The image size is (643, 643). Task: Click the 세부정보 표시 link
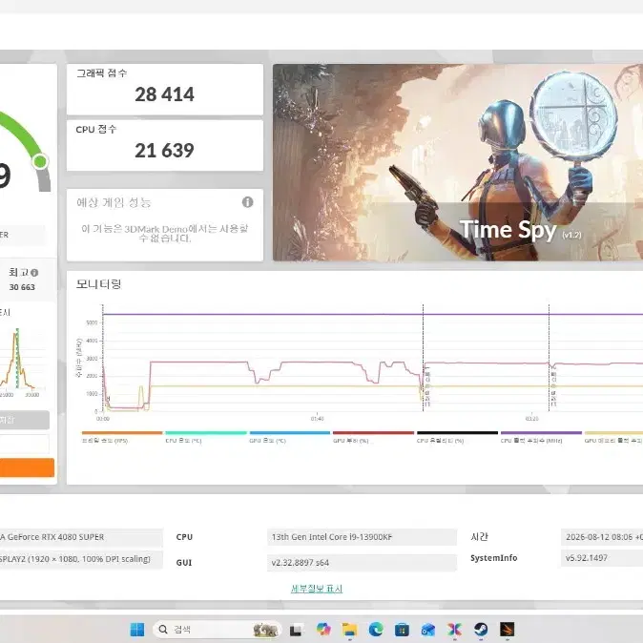coord(317,589)
